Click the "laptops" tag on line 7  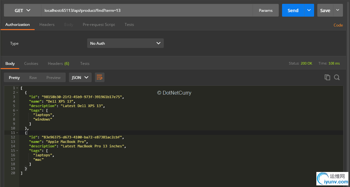(43, 115)
